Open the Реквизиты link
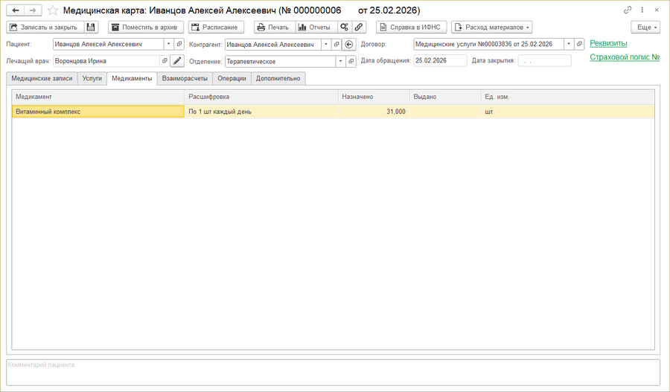The height and width of the screenshot is (392, 670). click(x=608, y=43)
